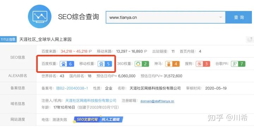
Task: Click the 首页内链 value 4
Action: click(x=200, y=51)
